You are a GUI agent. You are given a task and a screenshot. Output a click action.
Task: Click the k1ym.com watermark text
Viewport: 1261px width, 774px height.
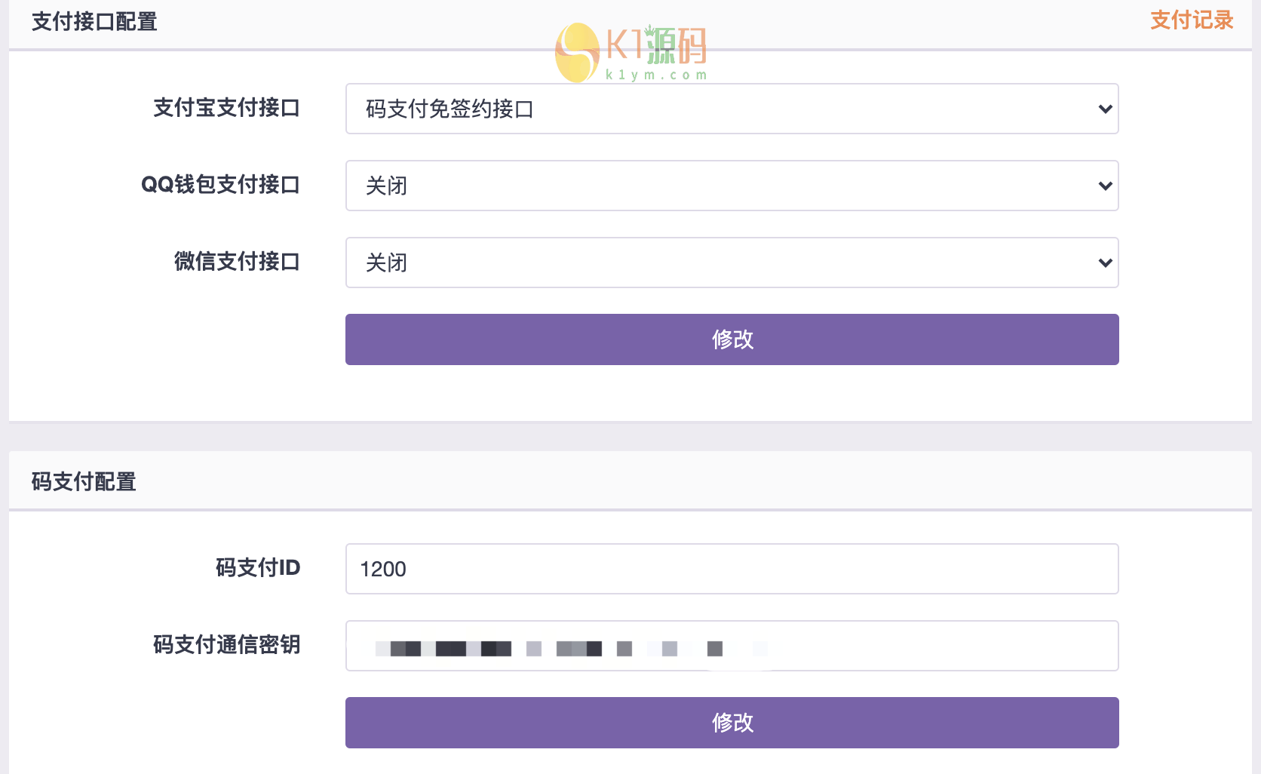tap(656, 75)
